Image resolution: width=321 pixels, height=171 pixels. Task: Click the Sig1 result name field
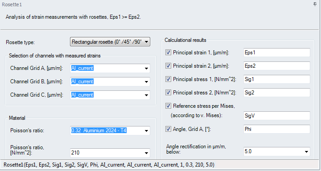pyautogui.click(x=277, y=79)
